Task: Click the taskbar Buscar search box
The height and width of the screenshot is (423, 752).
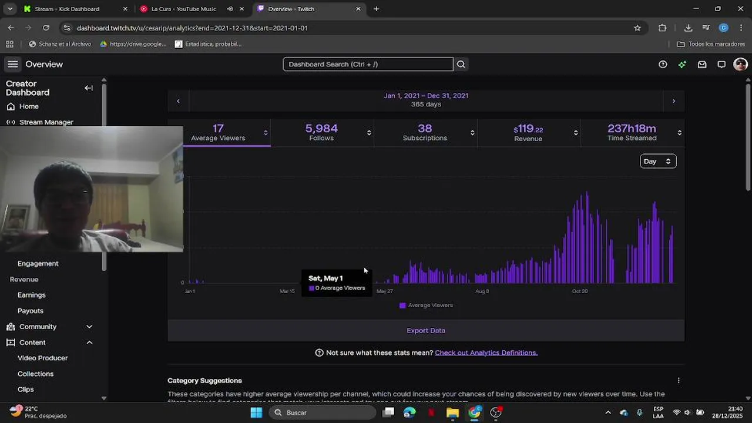Action: [x=323, y=412]
